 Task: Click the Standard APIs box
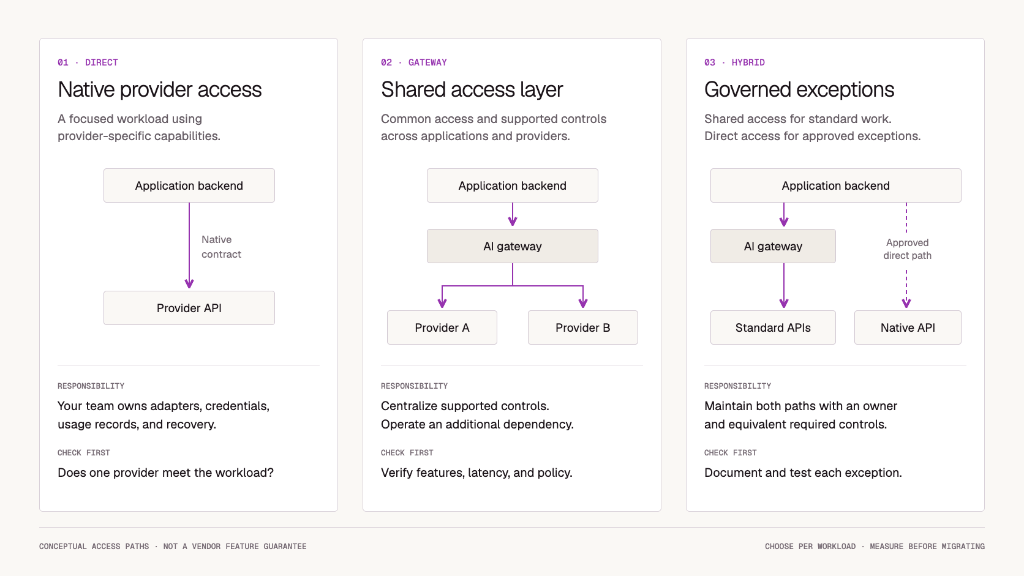click(773, 327)
